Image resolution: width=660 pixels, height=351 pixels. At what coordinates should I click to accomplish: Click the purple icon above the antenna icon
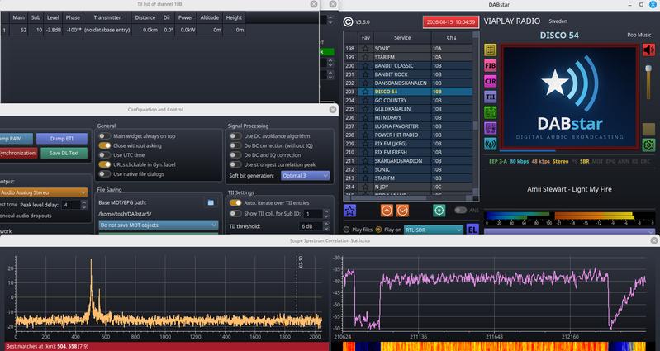point(490,128)
